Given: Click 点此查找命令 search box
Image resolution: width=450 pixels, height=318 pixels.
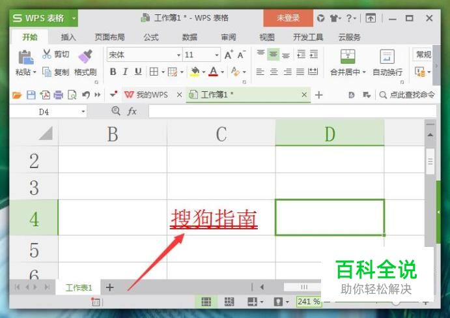Looking at the screenshot, I should [x=407, y=94].
